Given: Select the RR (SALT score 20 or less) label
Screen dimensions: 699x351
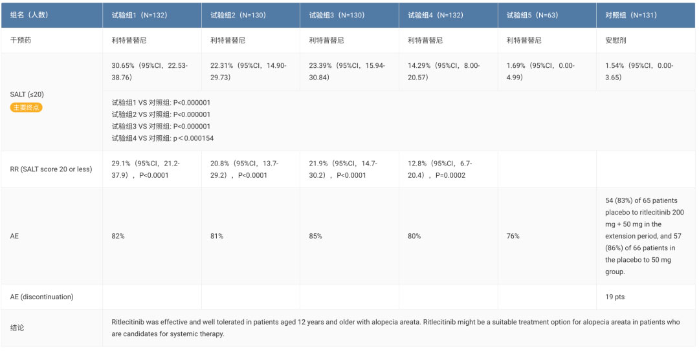Looking at the screenshot, I should click(51, 169).
